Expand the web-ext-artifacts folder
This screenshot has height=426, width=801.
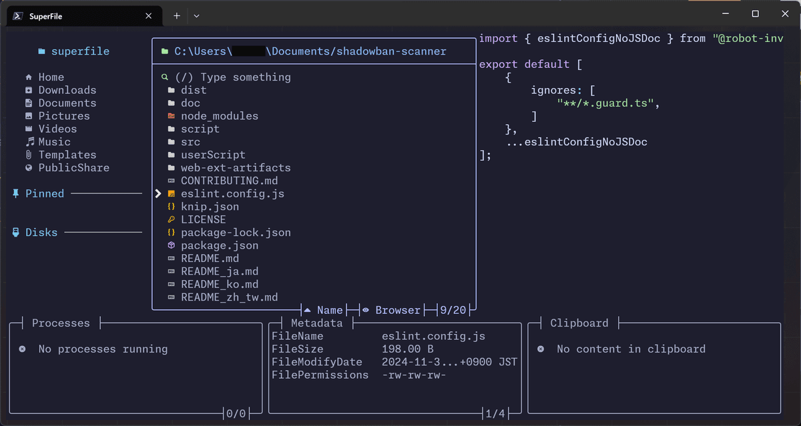click(229, 168)
